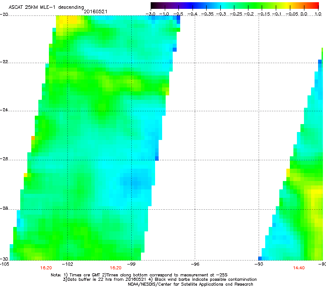326x287 pixels.
Task: Click the -105 longitude axis label
Action: coord(4,264)
